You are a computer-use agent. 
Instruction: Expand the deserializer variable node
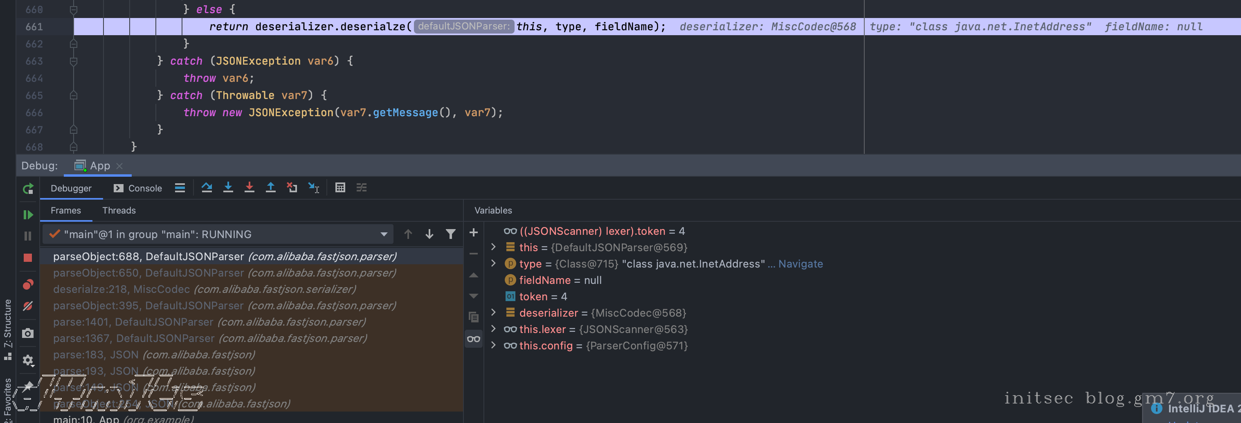tap(493, 313)
